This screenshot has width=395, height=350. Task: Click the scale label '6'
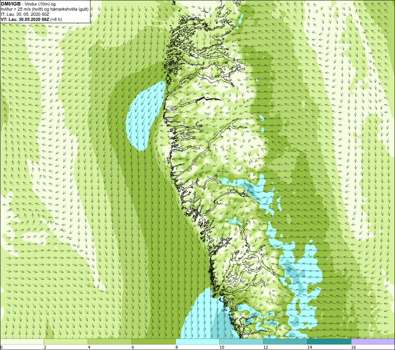(133, 347)
